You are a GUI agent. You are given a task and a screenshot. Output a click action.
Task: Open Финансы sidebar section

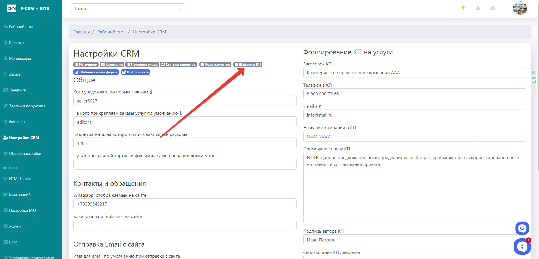coord(17,122)
